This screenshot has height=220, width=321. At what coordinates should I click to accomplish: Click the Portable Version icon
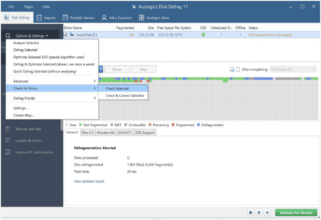pos(65,18)
